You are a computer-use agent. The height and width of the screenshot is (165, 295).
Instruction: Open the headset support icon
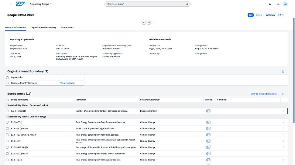tap(270, 4)
